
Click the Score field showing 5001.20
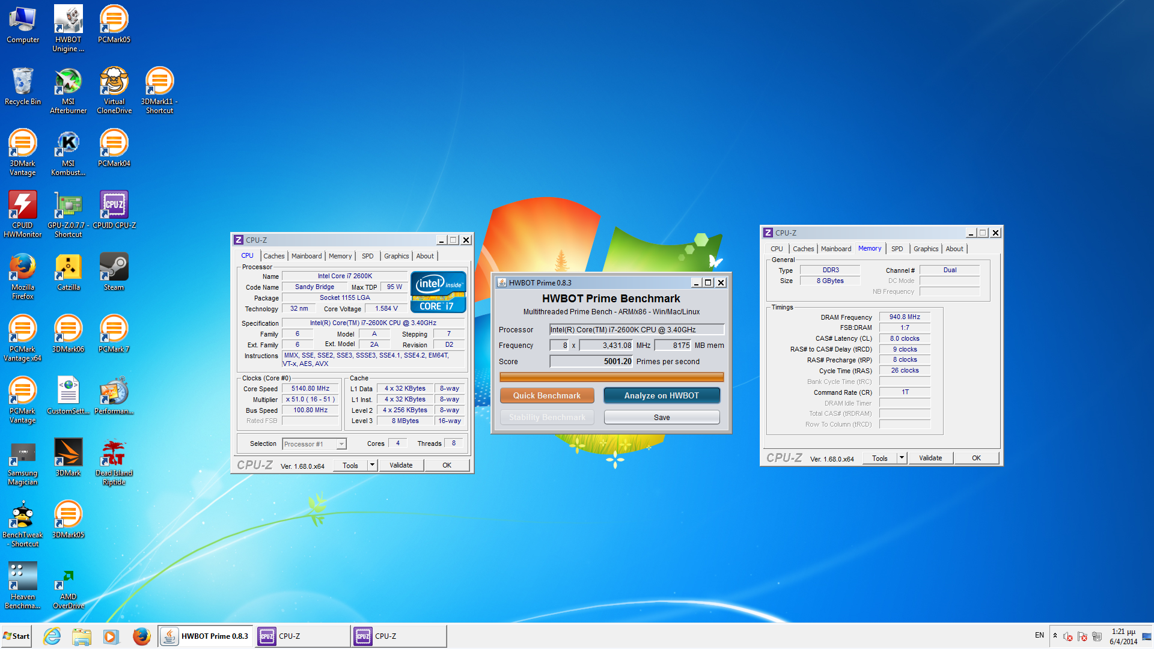(591, 361)
